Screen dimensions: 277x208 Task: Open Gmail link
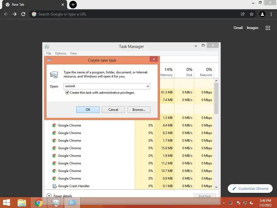[x=238, y=28]
